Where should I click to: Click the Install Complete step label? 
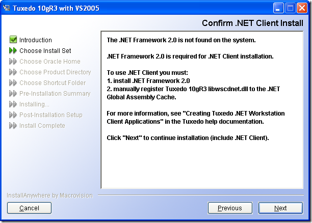[x=42, y=125]
